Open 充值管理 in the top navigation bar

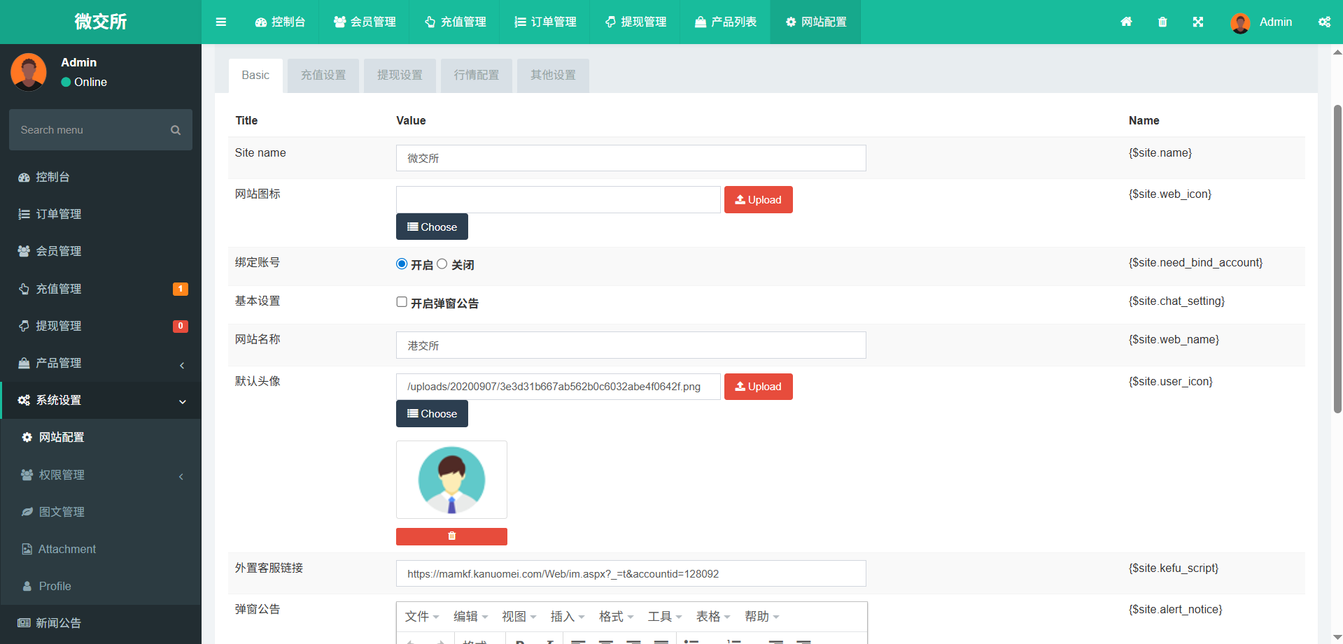point(455,22)
